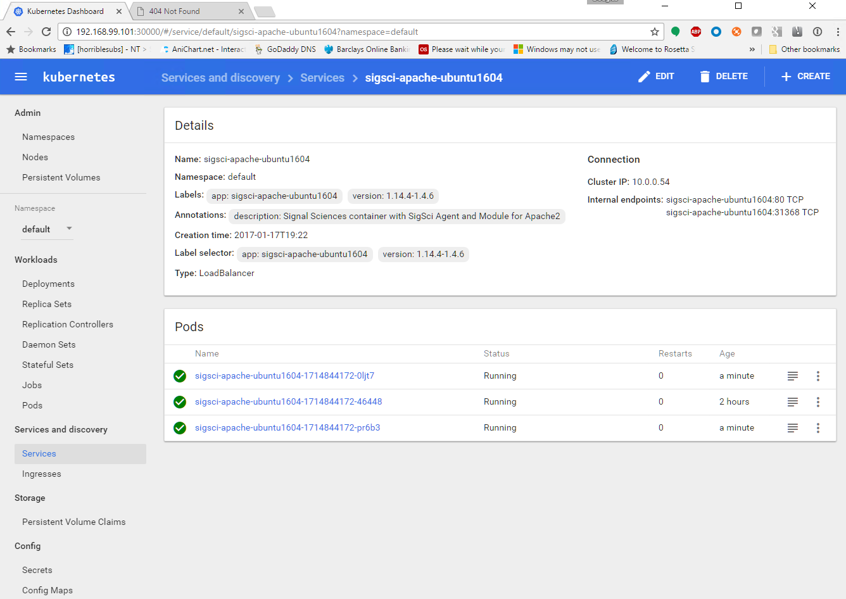Viewport: 846px width, 599px height.
Task: Click Cluster IP value 10.0.0.54
Action: [x=651, y=182]
